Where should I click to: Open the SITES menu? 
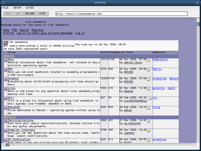click(30, 8)
